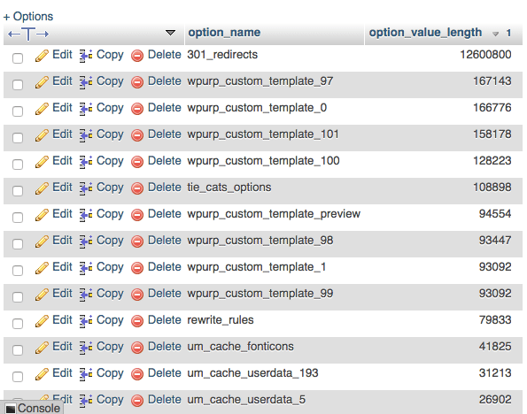The width and height of the screenshot is (527, 414).
Task: Sort by the option_name column header
Action: 224,33
